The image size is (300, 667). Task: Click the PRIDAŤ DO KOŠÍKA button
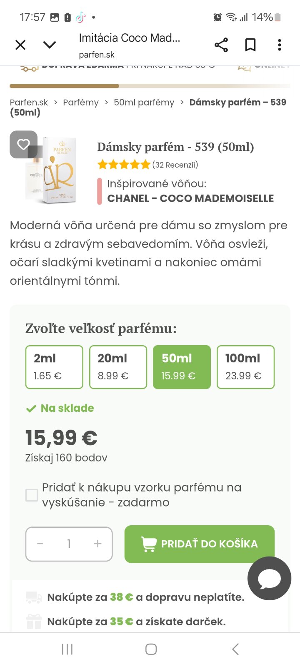(x=200, y=544)
